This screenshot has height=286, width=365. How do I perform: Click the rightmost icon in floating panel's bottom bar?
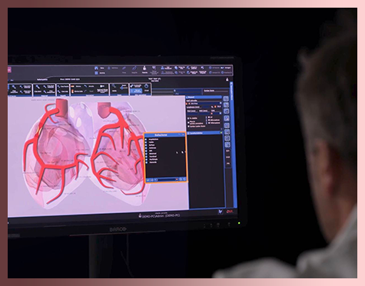(x=184, y=179)
